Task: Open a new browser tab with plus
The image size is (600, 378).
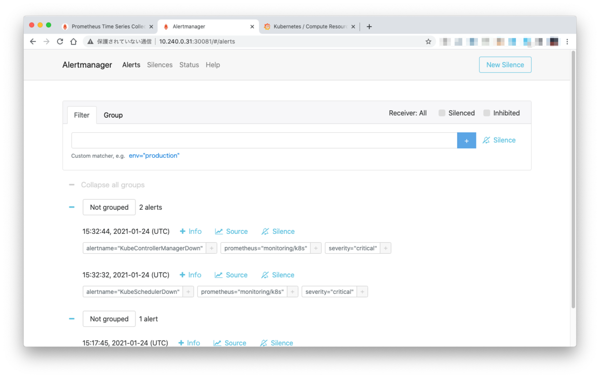Action: tap(369, 27)
